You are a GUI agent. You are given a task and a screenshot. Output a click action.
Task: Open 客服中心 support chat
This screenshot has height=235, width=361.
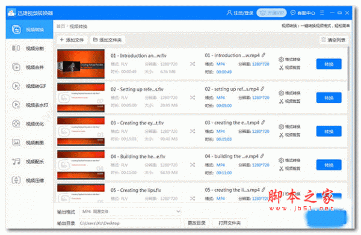click(303, 13)
